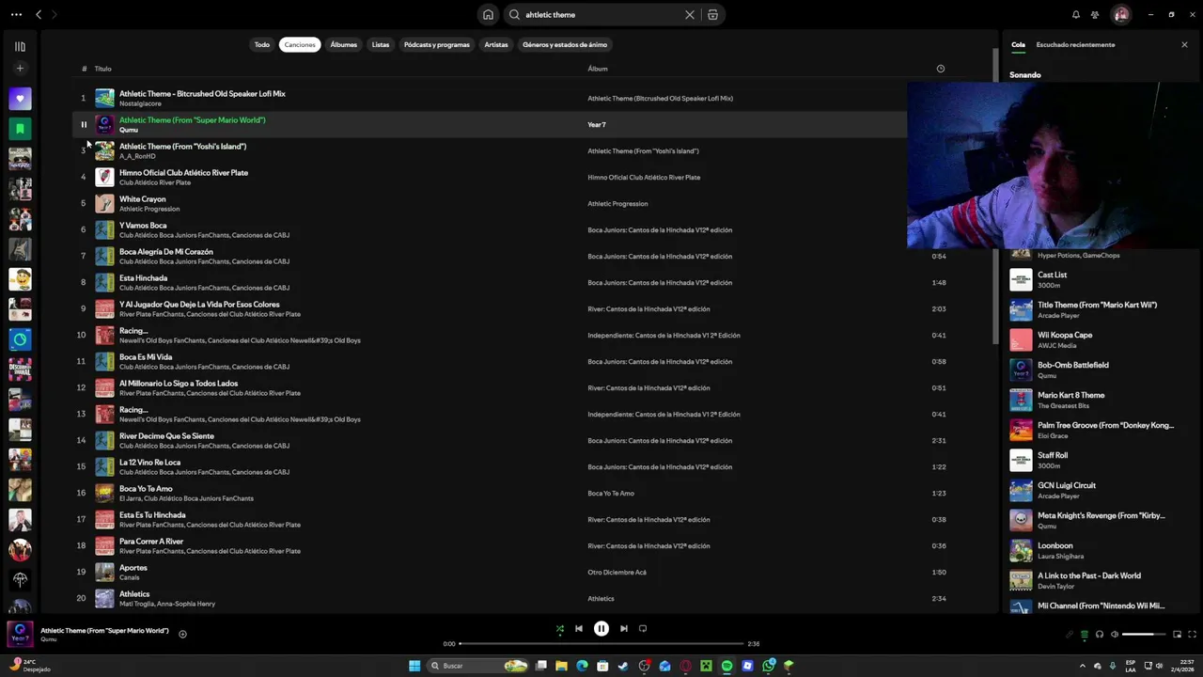This screenshot has width=1203, height=677.
Task: Create a playlist with plus icon
Action: pos(20,68)
